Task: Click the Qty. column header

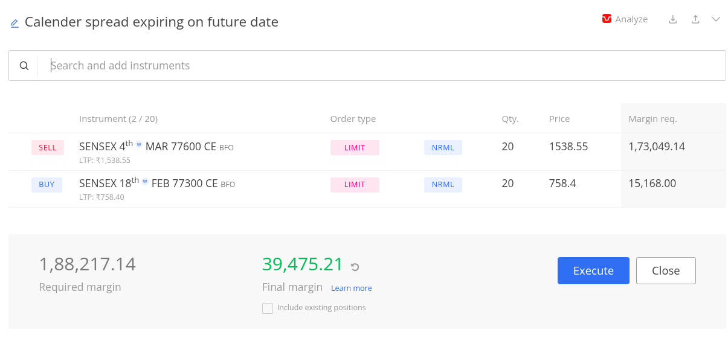Action: click(511, 119)
